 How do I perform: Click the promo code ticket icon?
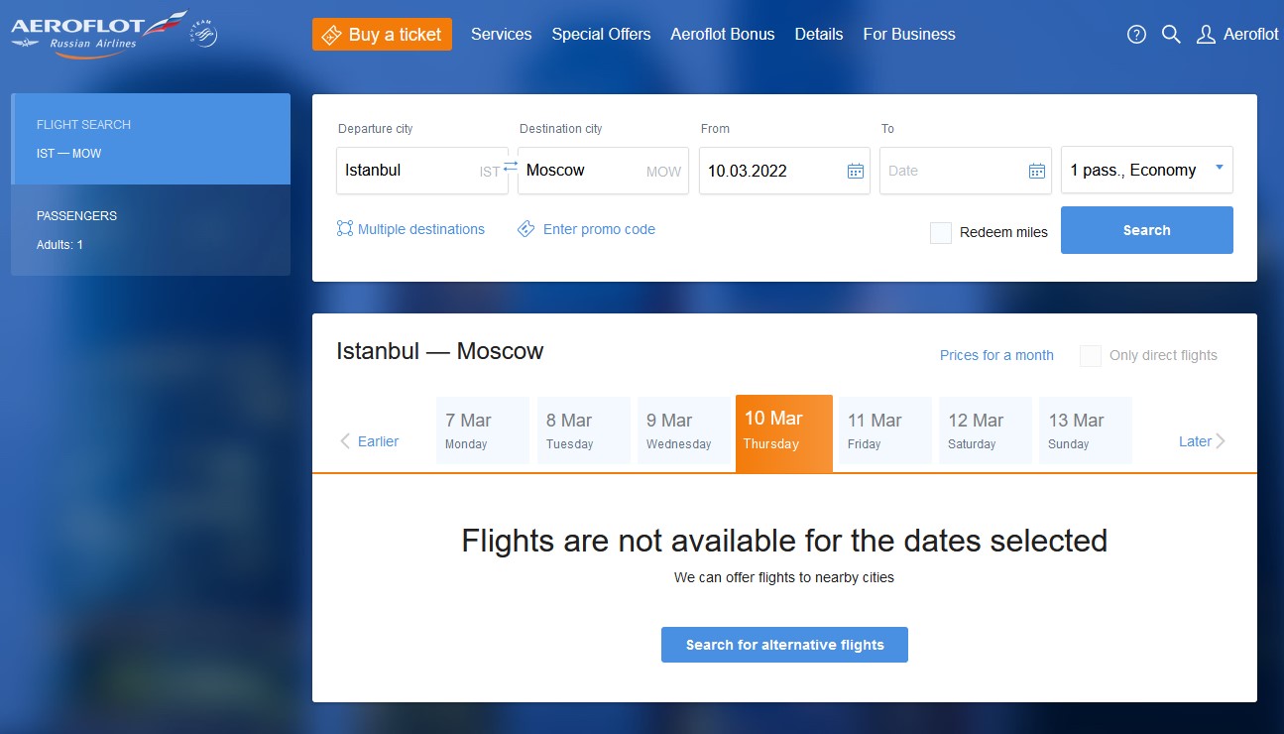tap(526, 229)
